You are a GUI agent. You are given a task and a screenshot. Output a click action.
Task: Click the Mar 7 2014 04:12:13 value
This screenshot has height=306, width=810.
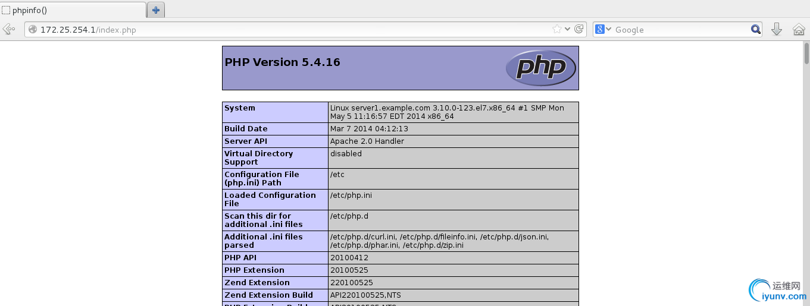pos(369,129)
